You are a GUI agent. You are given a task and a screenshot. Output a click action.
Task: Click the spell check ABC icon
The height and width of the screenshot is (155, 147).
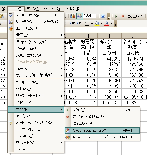coord(11,15)
